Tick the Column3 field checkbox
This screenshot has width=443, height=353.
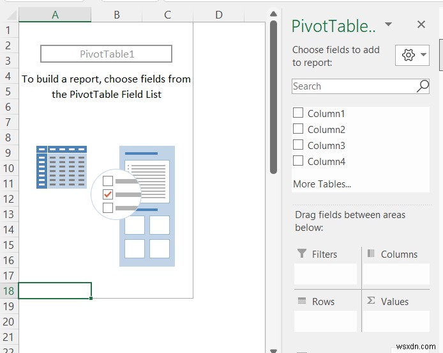298,145
